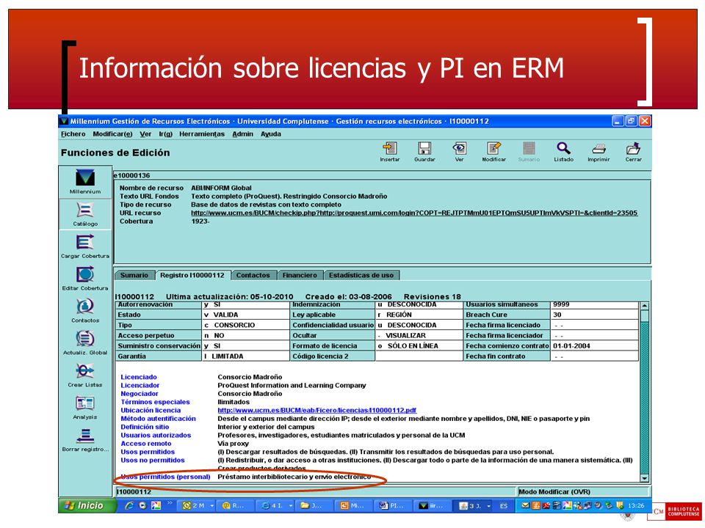Click the Insertar toolbar icon

[389, 152]
